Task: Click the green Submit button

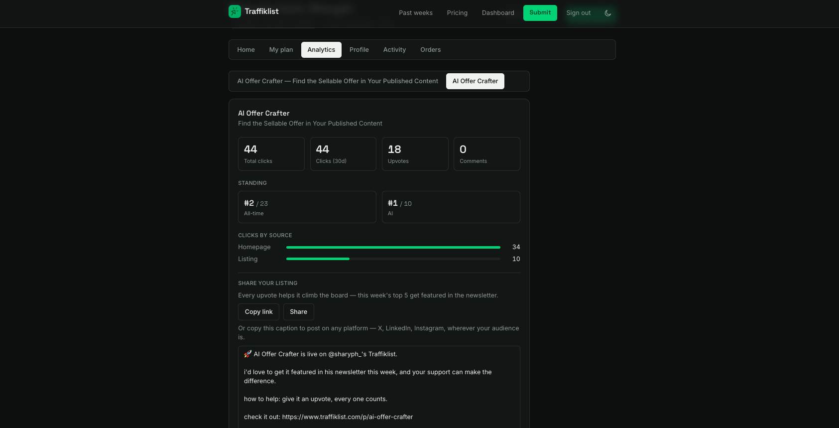Action: pos(540,13)
